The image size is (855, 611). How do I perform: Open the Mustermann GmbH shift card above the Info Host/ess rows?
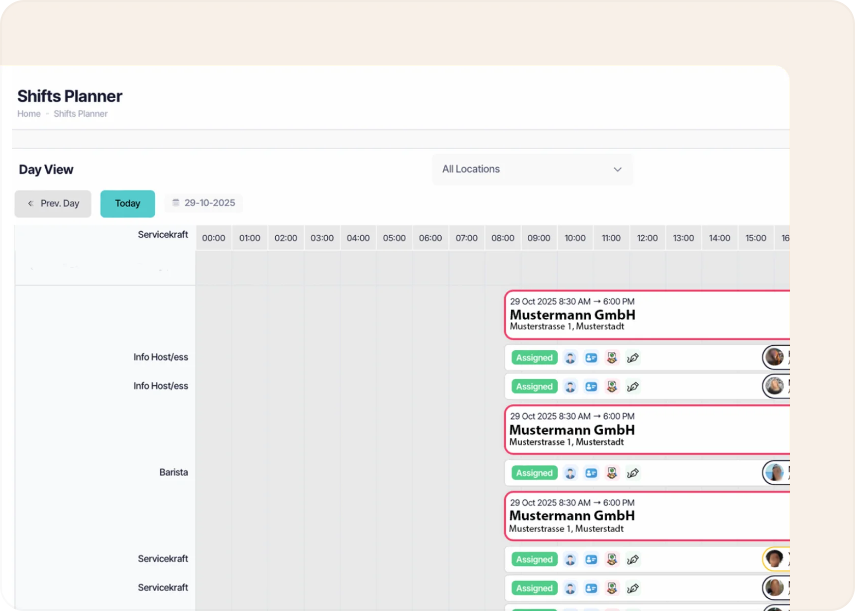pos(647,314)
